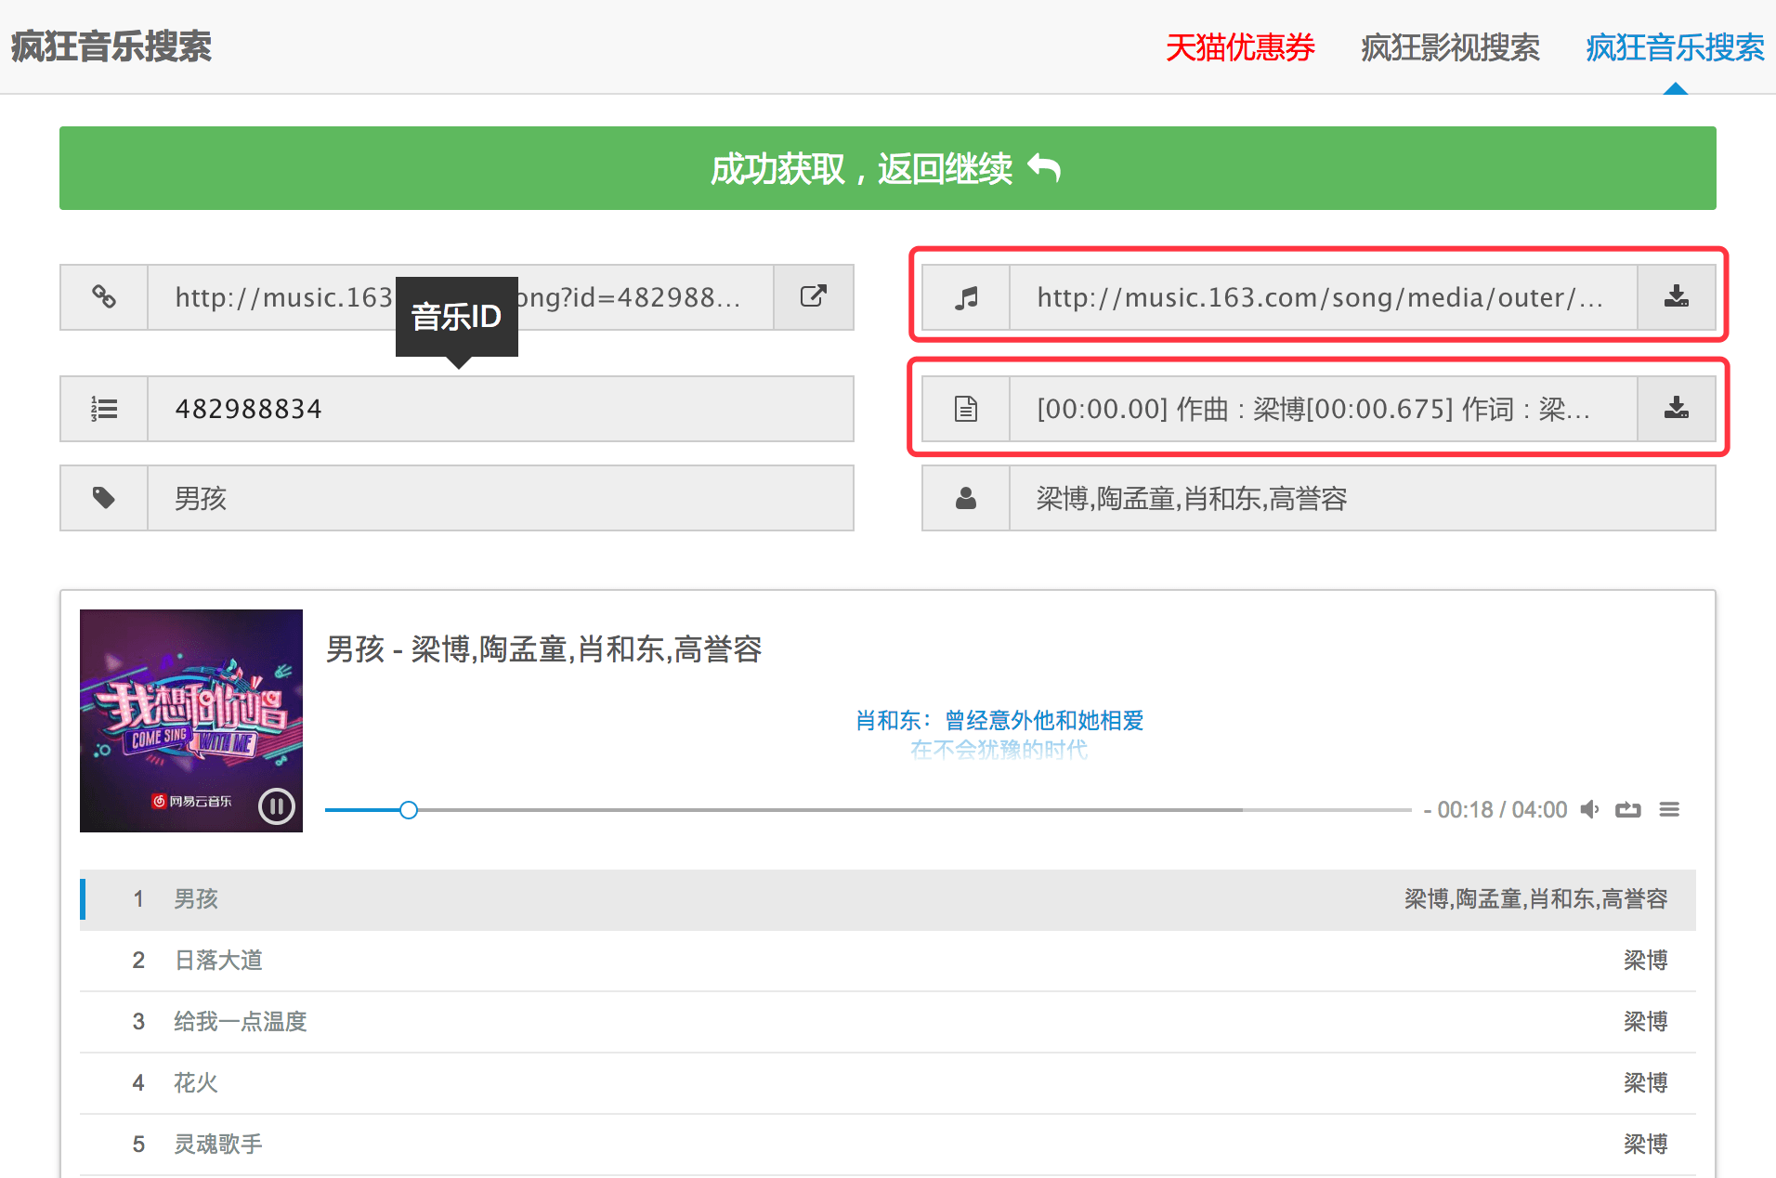Image resolution: width=1776 pixels, height=1178 pixels.
Task: Click the music note icon beside media URL
Action: 966,297
